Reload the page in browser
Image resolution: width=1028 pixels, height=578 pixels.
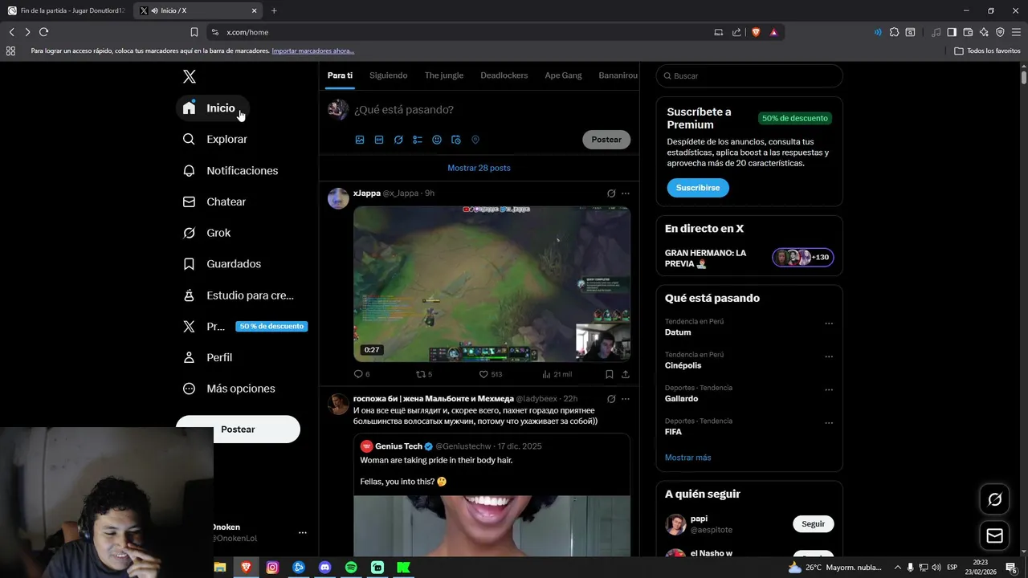(43, 32)
